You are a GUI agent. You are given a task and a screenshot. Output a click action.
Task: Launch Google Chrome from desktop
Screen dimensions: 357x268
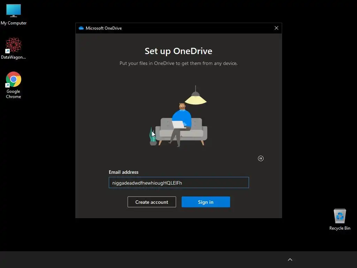[14, 85]
